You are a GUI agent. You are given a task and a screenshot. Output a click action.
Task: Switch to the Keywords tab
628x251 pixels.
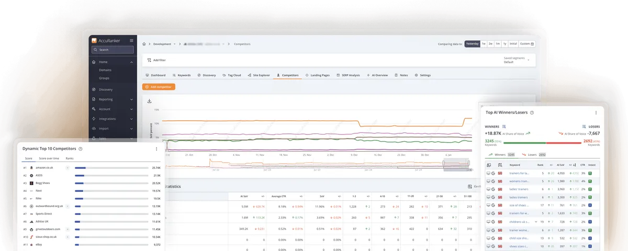point(182,75)
